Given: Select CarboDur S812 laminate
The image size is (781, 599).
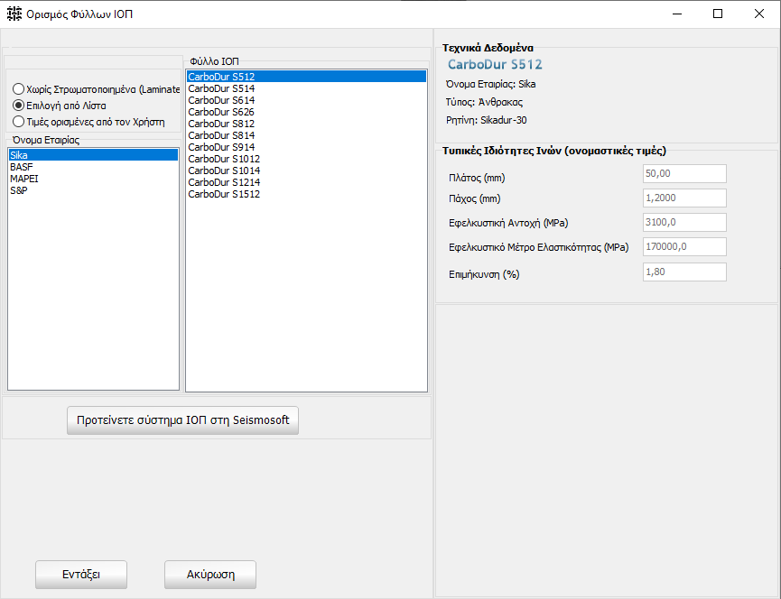Looking at the screenshot, I should (306, 124).
